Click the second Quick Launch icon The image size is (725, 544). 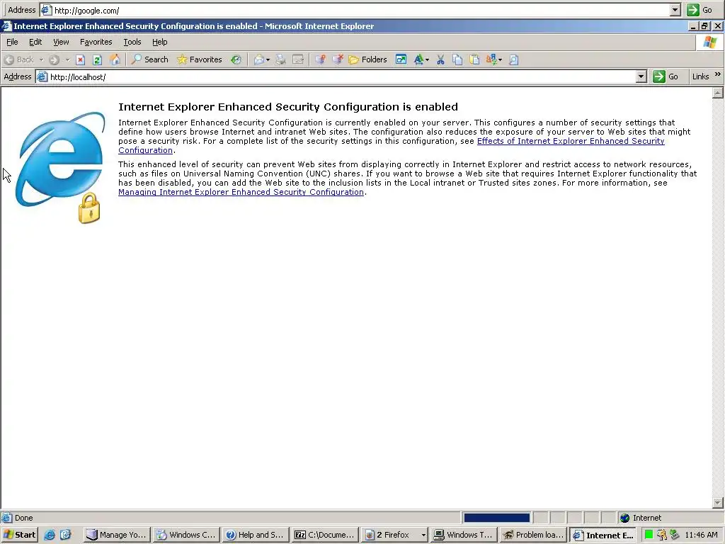(x=66, y=535)
